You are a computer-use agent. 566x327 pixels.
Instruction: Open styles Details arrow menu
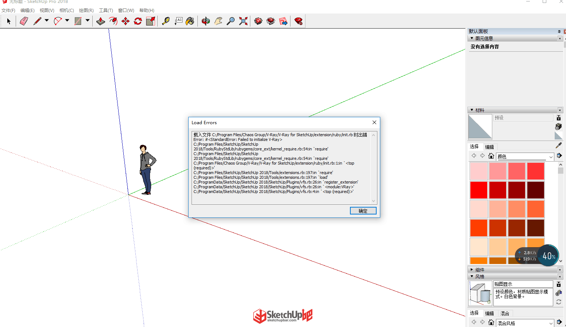pyautogui.click(x=559, y=322)
